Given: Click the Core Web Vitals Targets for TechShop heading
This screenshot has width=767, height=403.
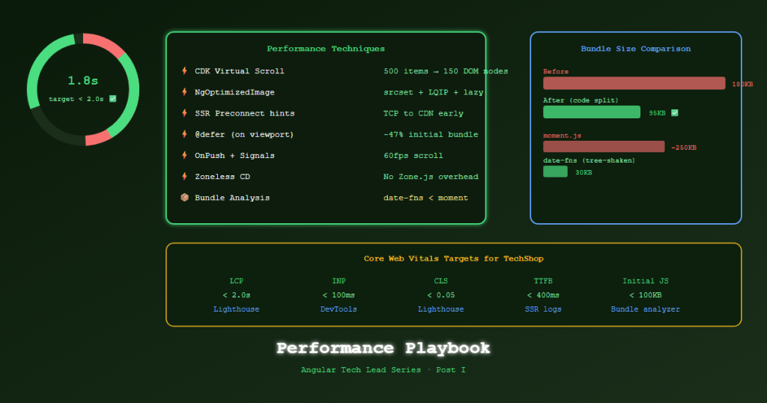Looking at the screenshot, I should click(453, 258).
